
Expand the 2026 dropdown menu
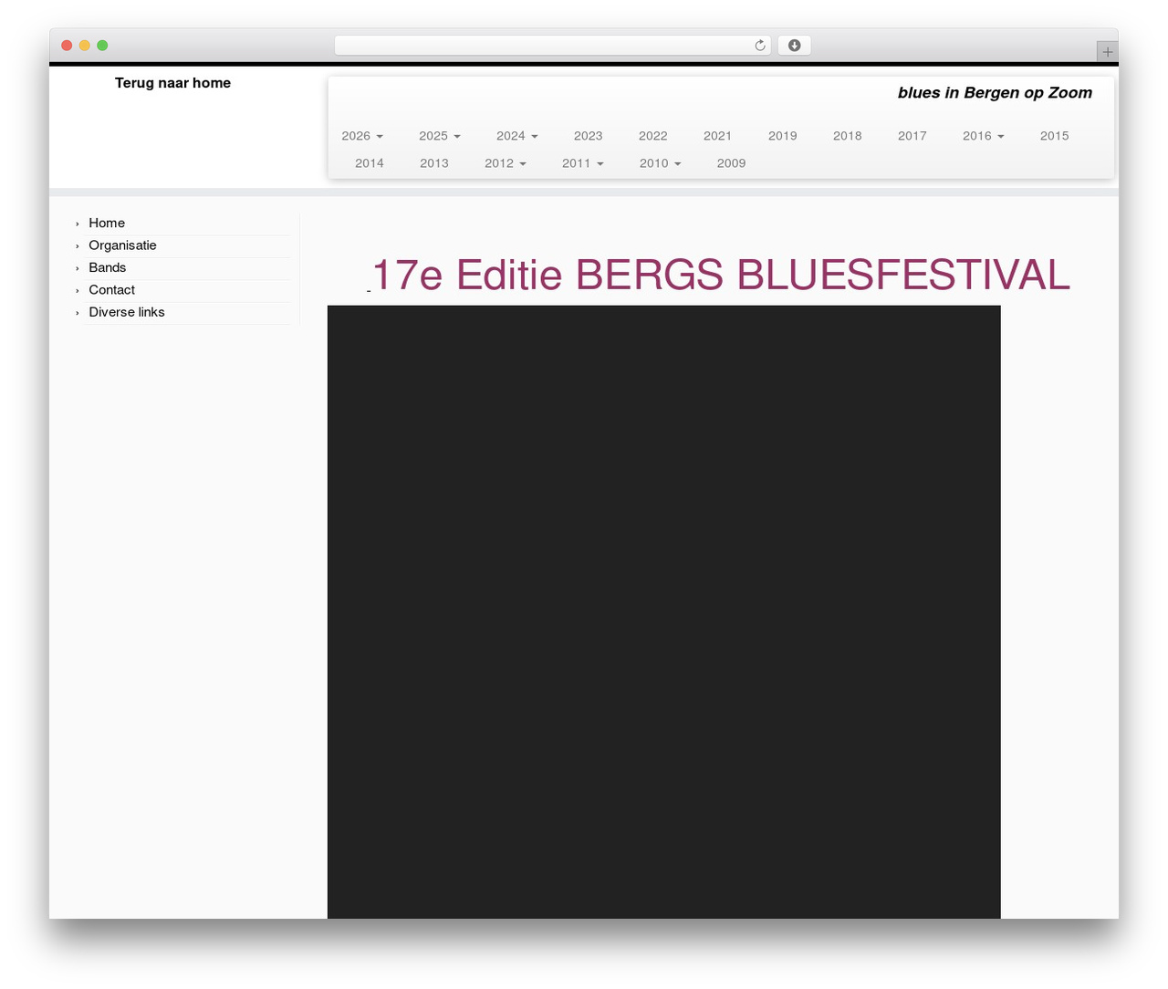click(x=362, y=136)
